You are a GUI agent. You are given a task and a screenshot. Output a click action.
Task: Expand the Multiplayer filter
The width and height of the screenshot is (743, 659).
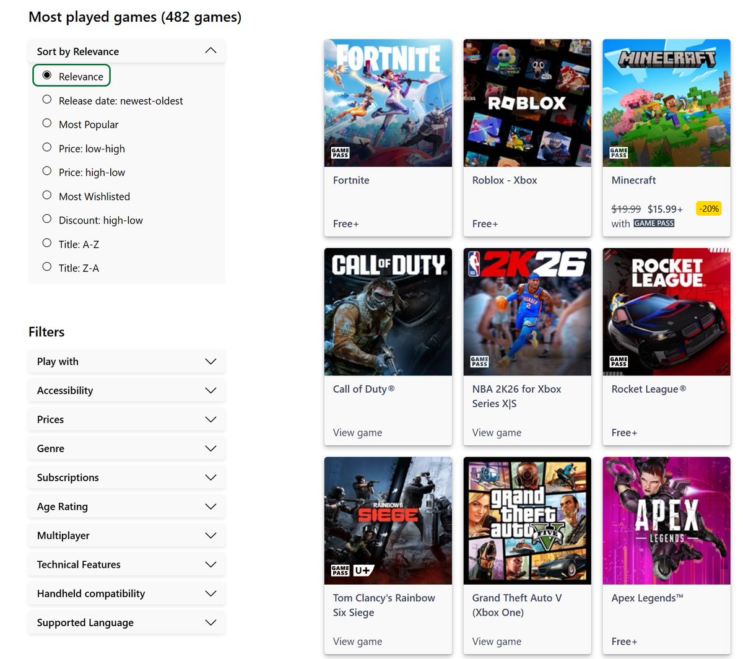click(x=126, y=535)
